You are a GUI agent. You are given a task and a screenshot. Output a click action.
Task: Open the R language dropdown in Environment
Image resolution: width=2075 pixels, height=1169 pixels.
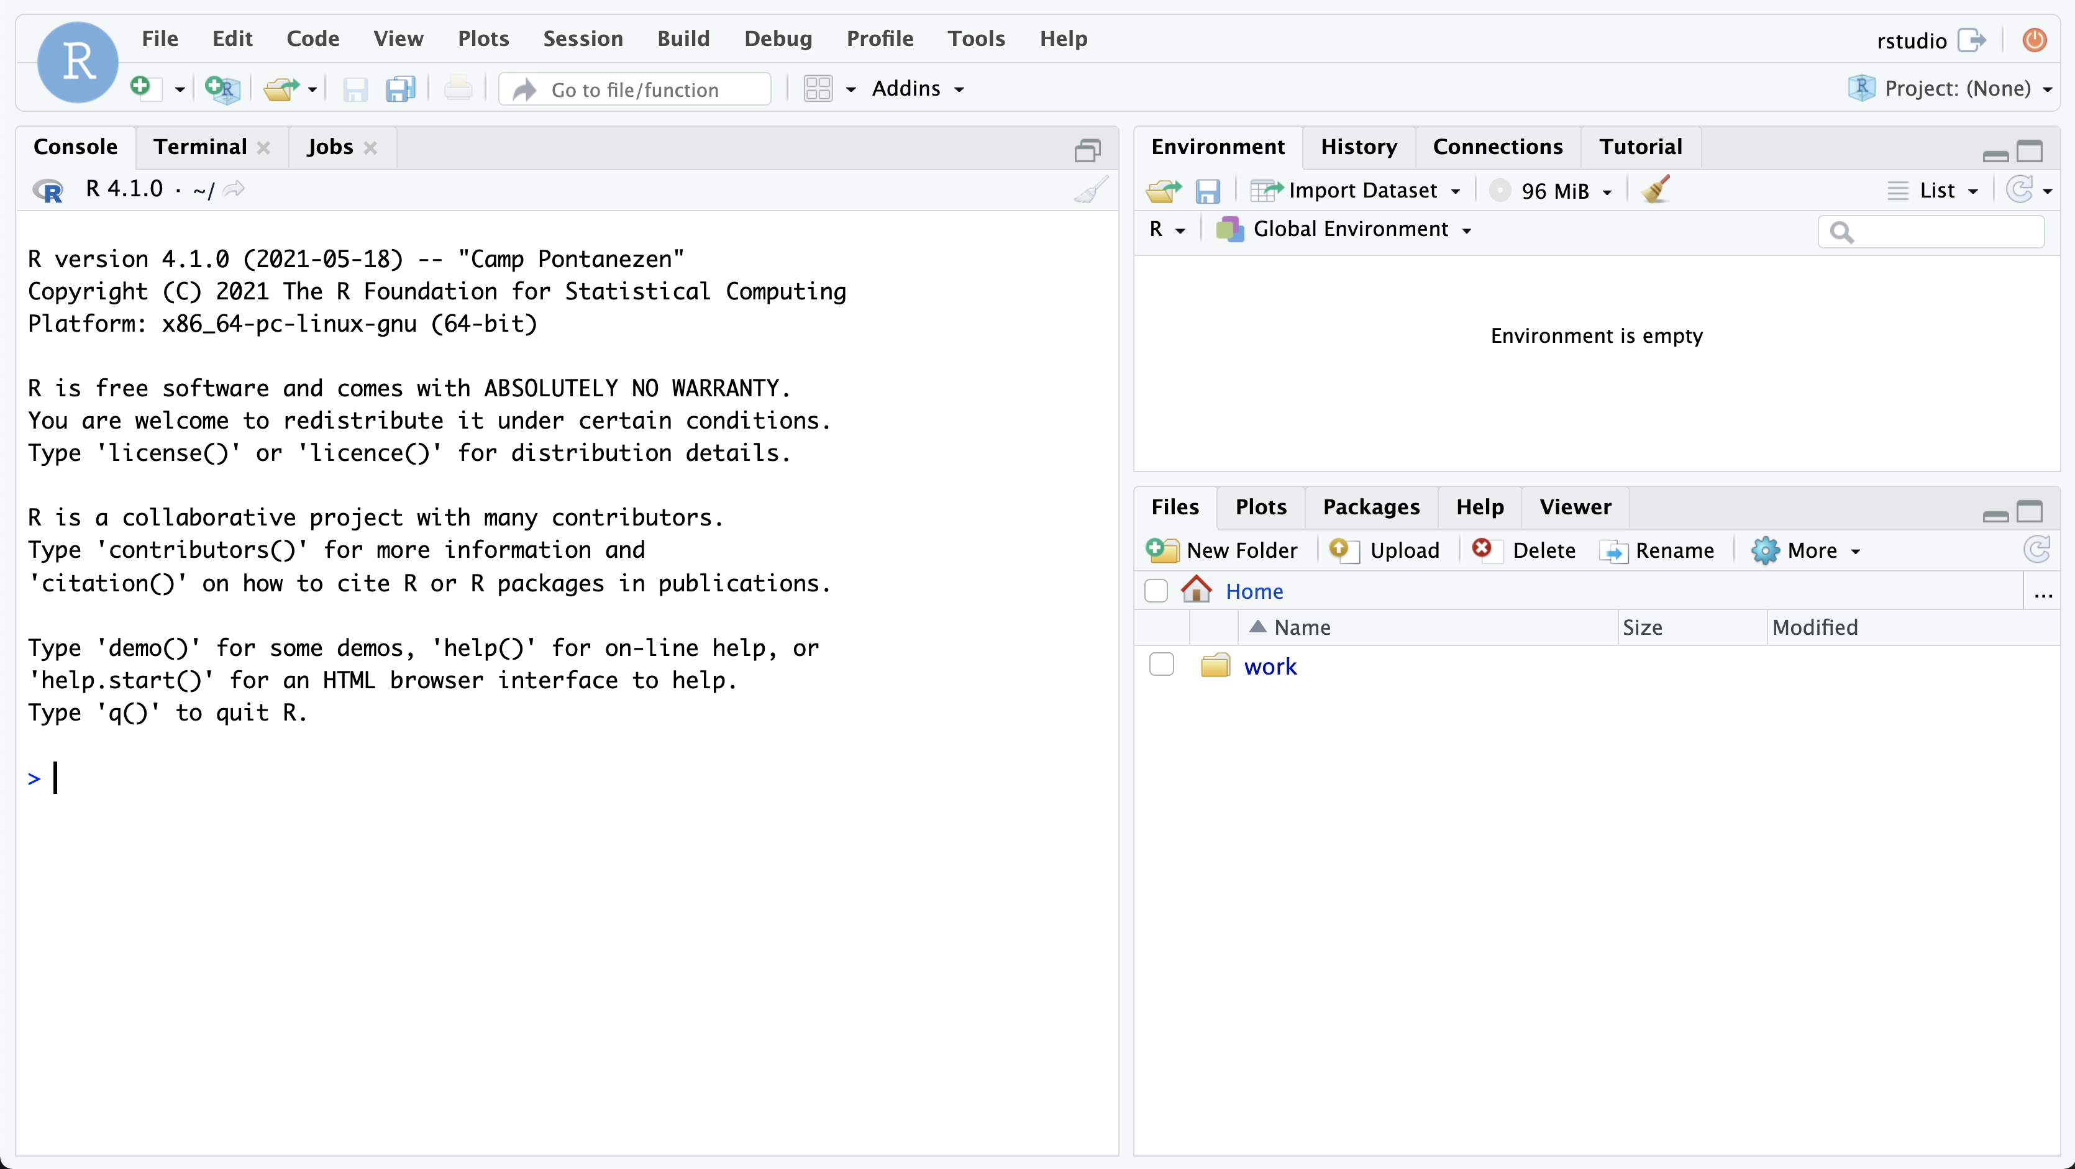(x=1167, y=229)
